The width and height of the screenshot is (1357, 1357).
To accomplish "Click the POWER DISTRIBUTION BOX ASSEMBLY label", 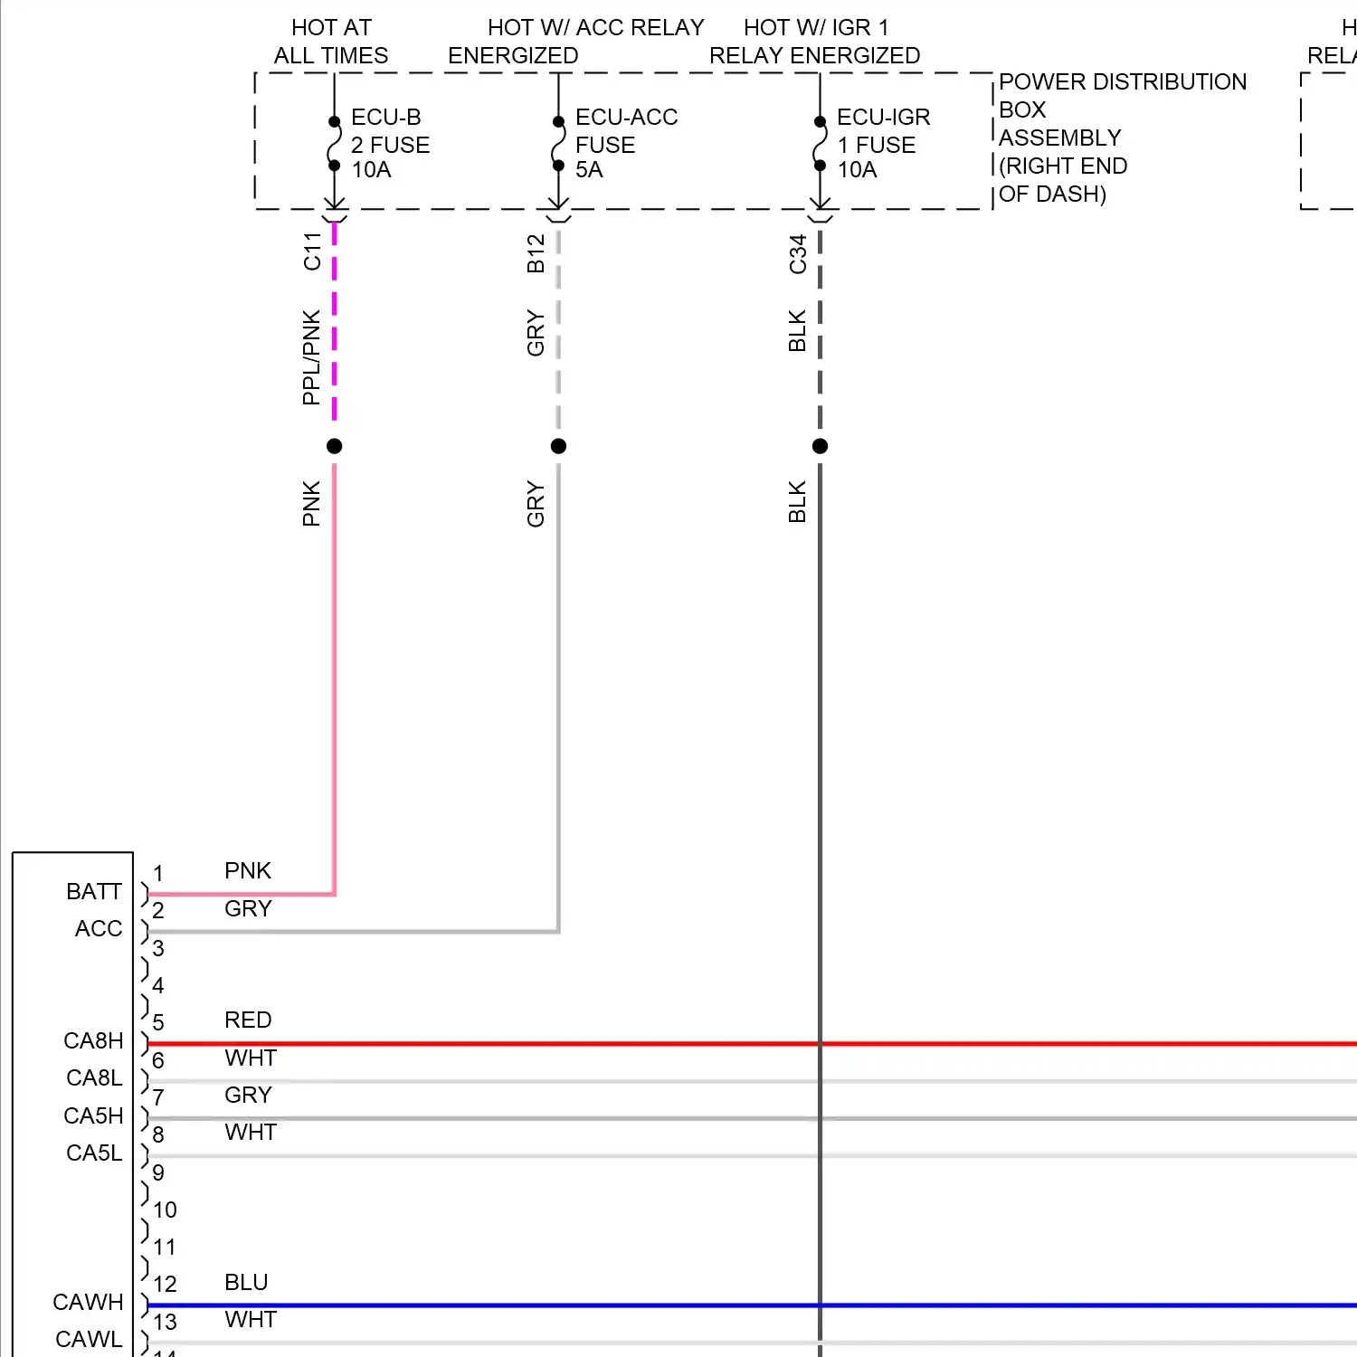I will point(1123,138).
